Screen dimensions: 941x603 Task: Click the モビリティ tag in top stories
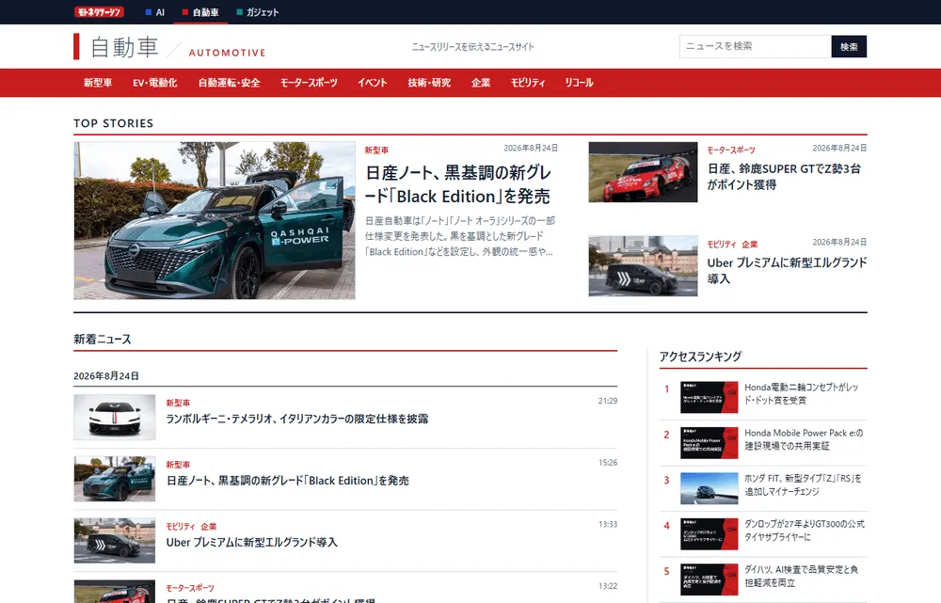click(722, 245)
